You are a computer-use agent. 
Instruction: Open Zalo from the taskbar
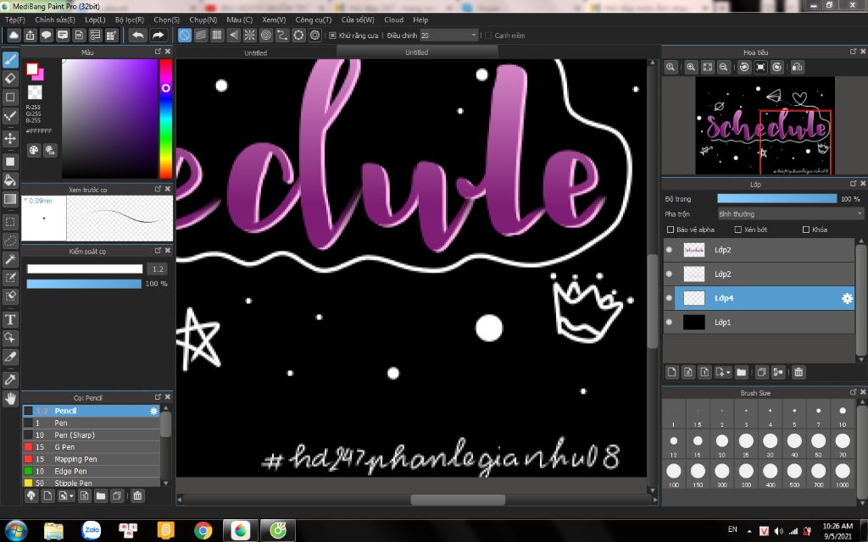tap(92, 530)
